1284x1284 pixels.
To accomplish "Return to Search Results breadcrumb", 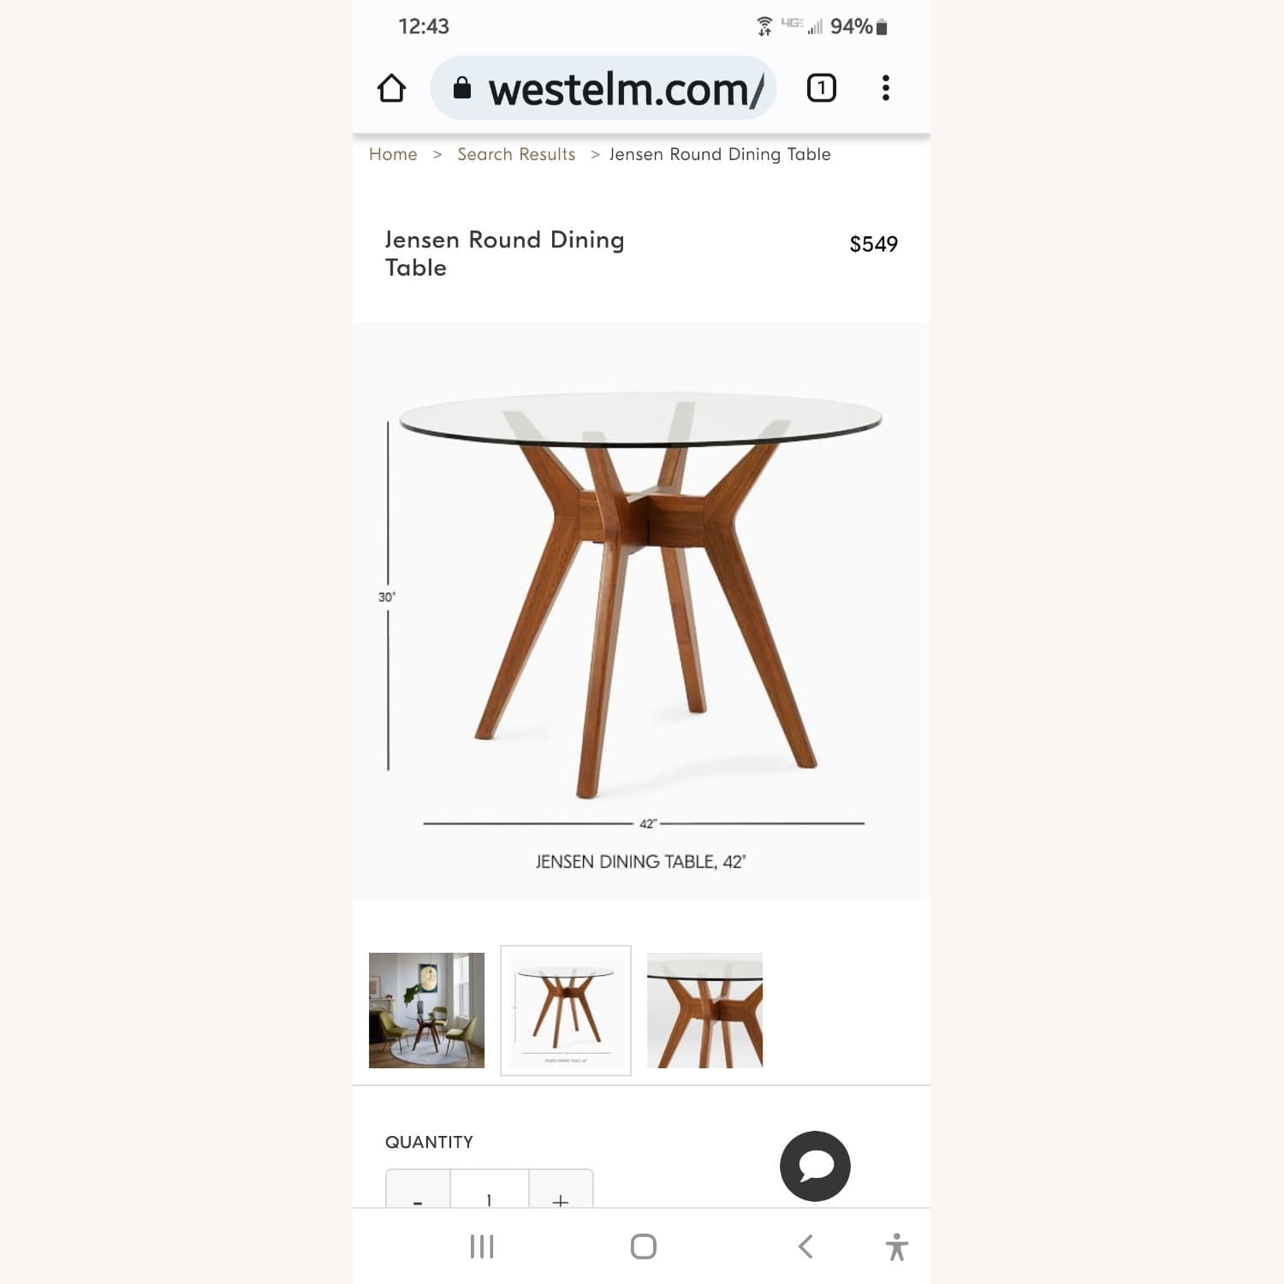I will click(x=516, y=154).
